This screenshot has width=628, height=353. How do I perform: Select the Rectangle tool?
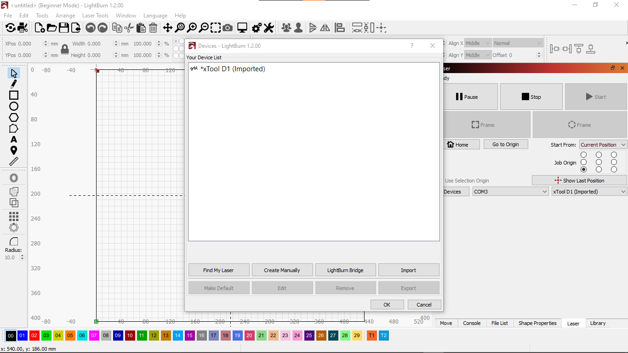(14, 95)
